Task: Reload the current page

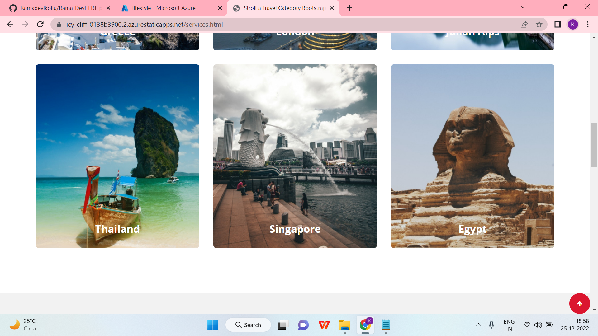Action: (40, 24)
